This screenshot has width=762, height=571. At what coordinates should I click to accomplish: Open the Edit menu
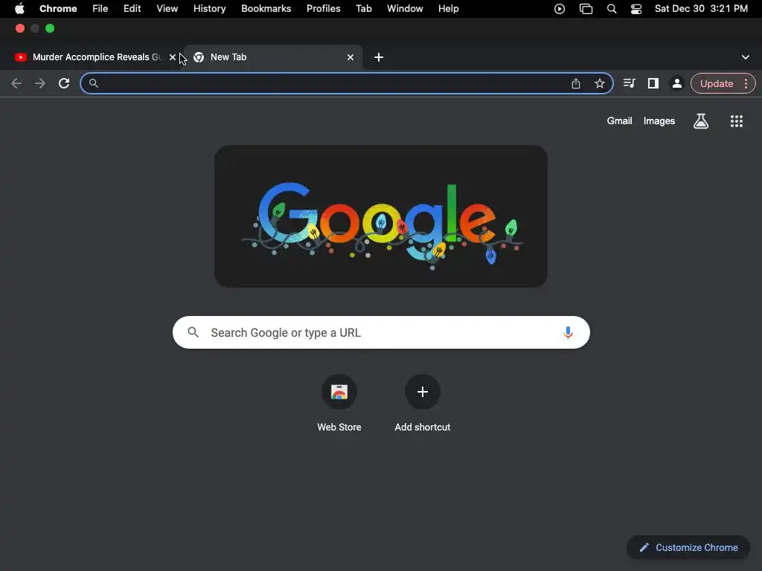[132, 9]
